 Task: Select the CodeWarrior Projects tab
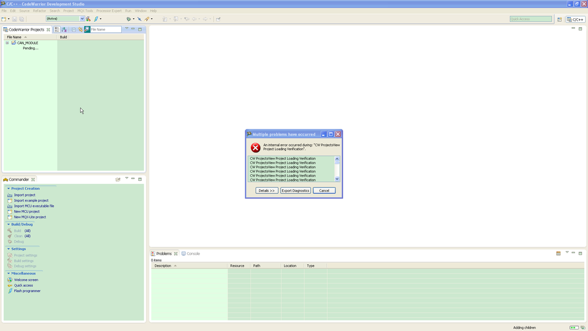point(26,29)
